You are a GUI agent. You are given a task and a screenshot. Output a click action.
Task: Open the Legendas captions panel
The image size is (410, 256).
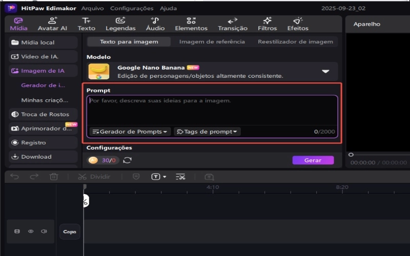pyautogui.click(x=120, y=24)
